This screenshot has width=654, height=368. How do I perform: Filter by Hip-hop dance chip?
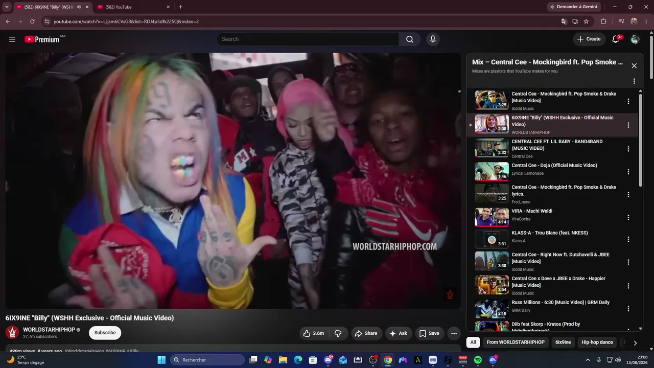click(597, 342)
